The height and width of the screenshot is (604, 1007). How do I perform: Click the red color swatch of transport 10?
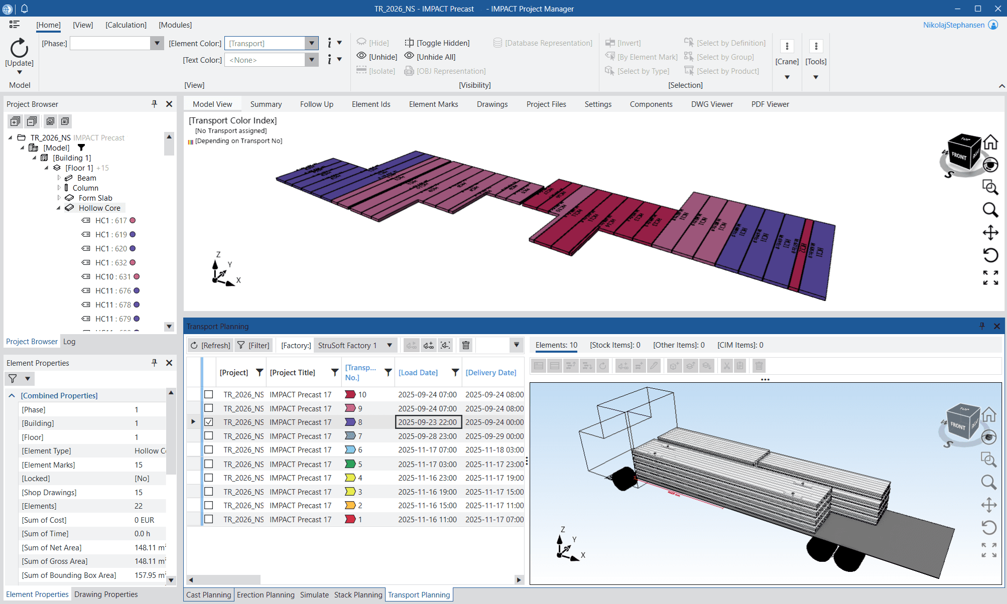[x=350, y=394]
